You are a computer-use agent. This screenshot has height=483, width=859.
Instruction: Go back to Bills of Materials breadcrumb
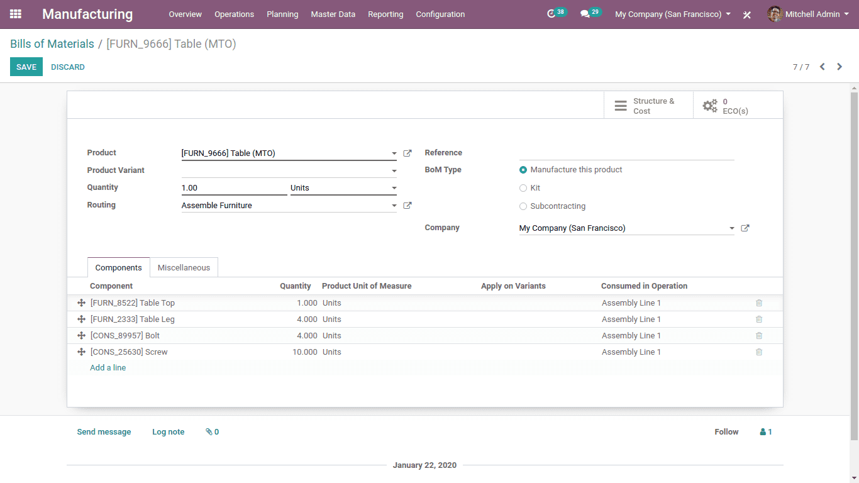52,44
